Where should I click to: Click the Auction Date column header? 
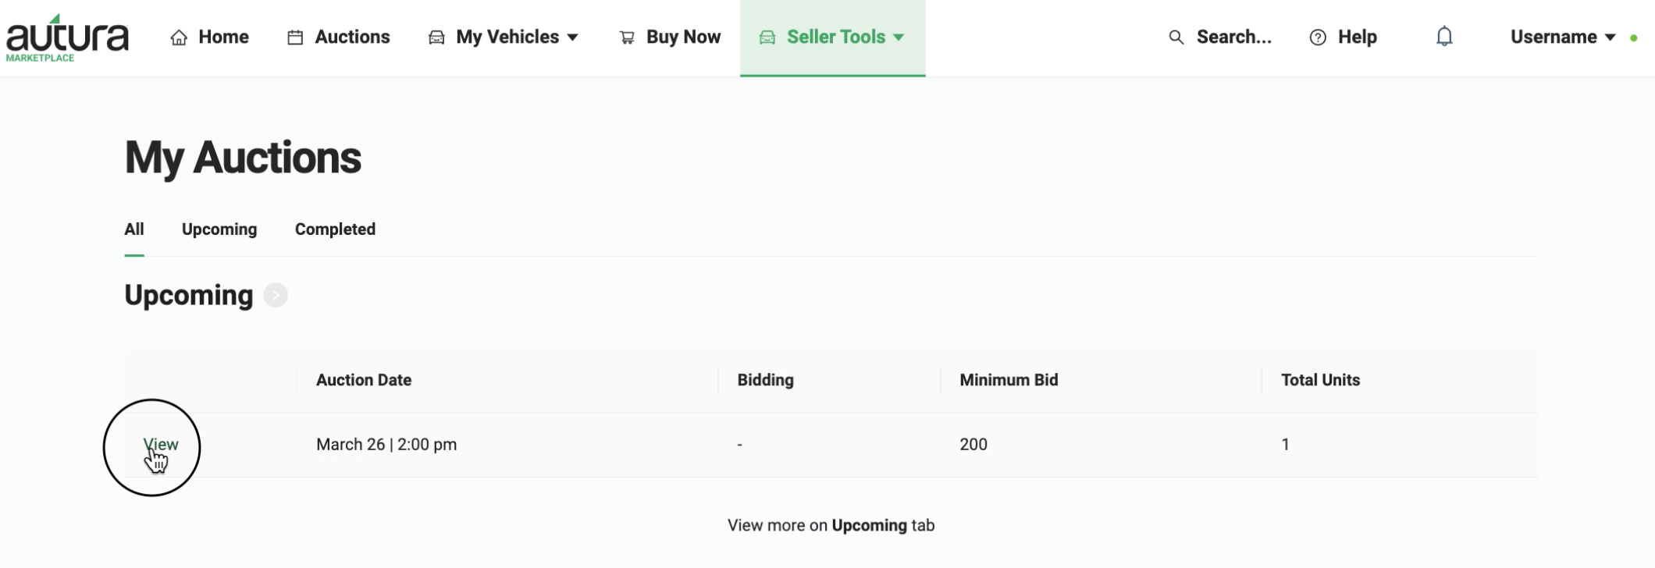click(x=364, y=380)
